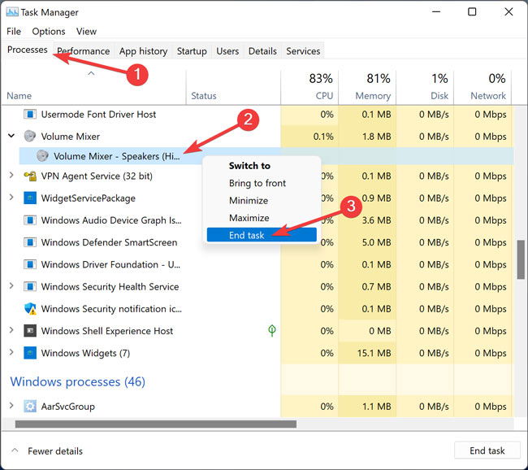
Task: Click the Windows Security notification shield icon
Action: click(30, 308)
